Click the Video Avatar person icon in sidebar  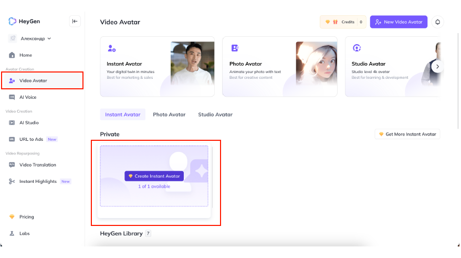click(12, 80)
